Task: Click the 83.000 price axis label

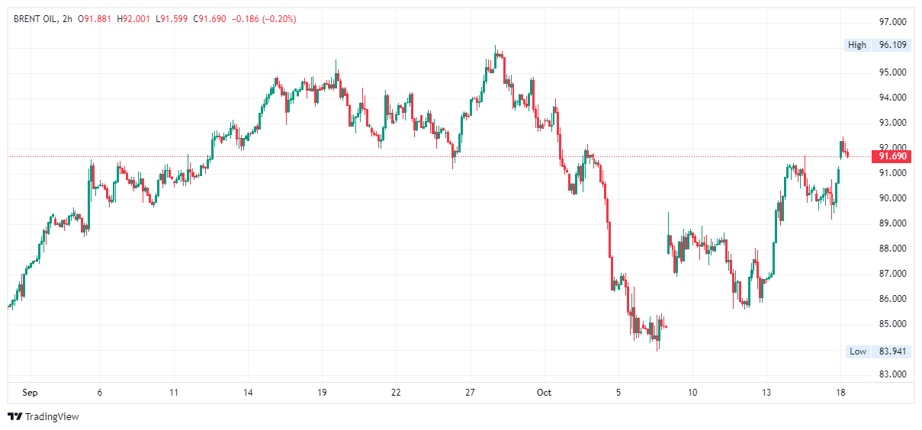Action: [892, 374]
